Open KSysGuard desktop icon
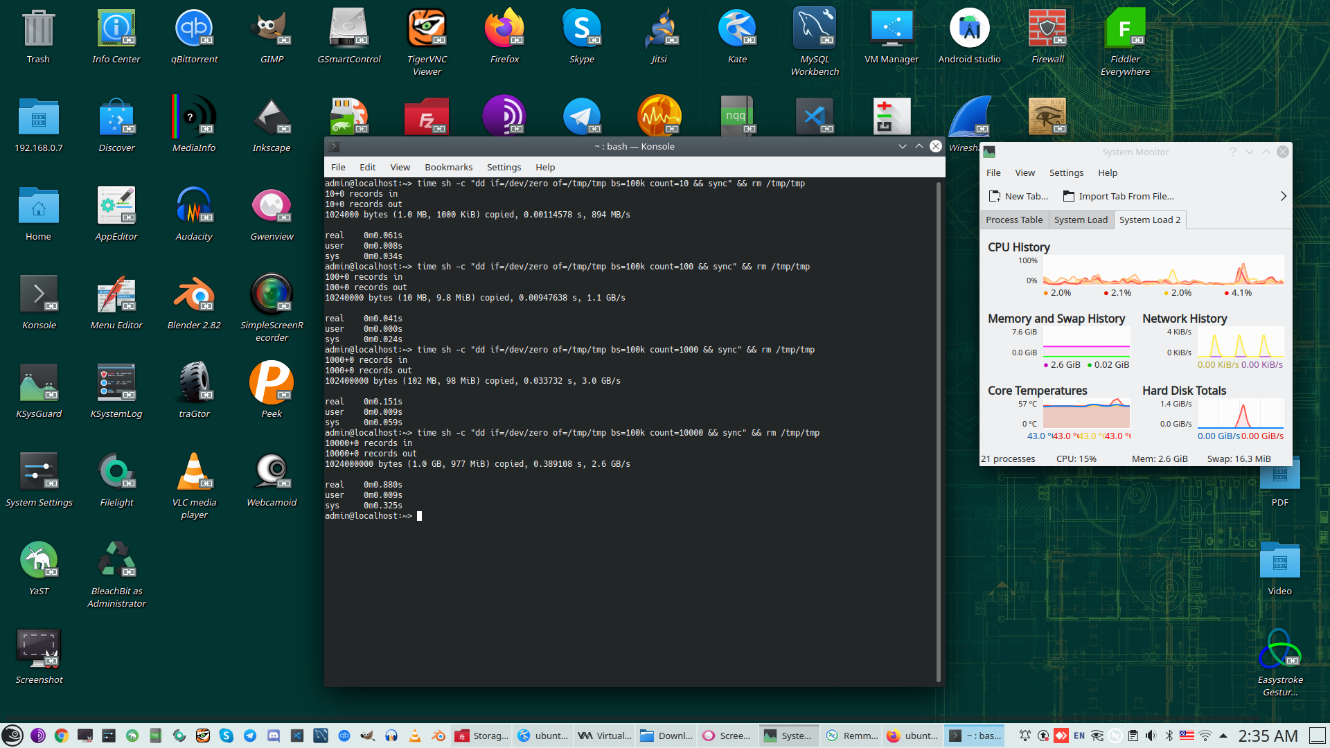Image resolution: width=1330 pixels, height=748 pixels. [39, 383]
